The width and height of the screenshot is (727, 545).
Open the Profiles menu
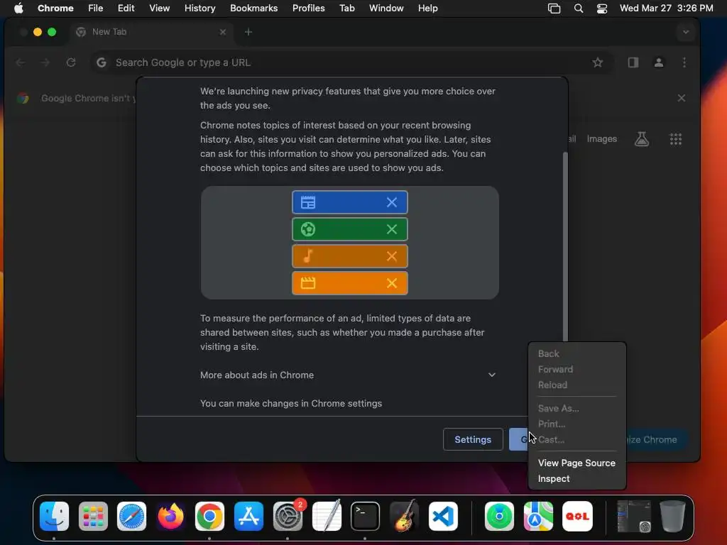click(x=308, y=9)
